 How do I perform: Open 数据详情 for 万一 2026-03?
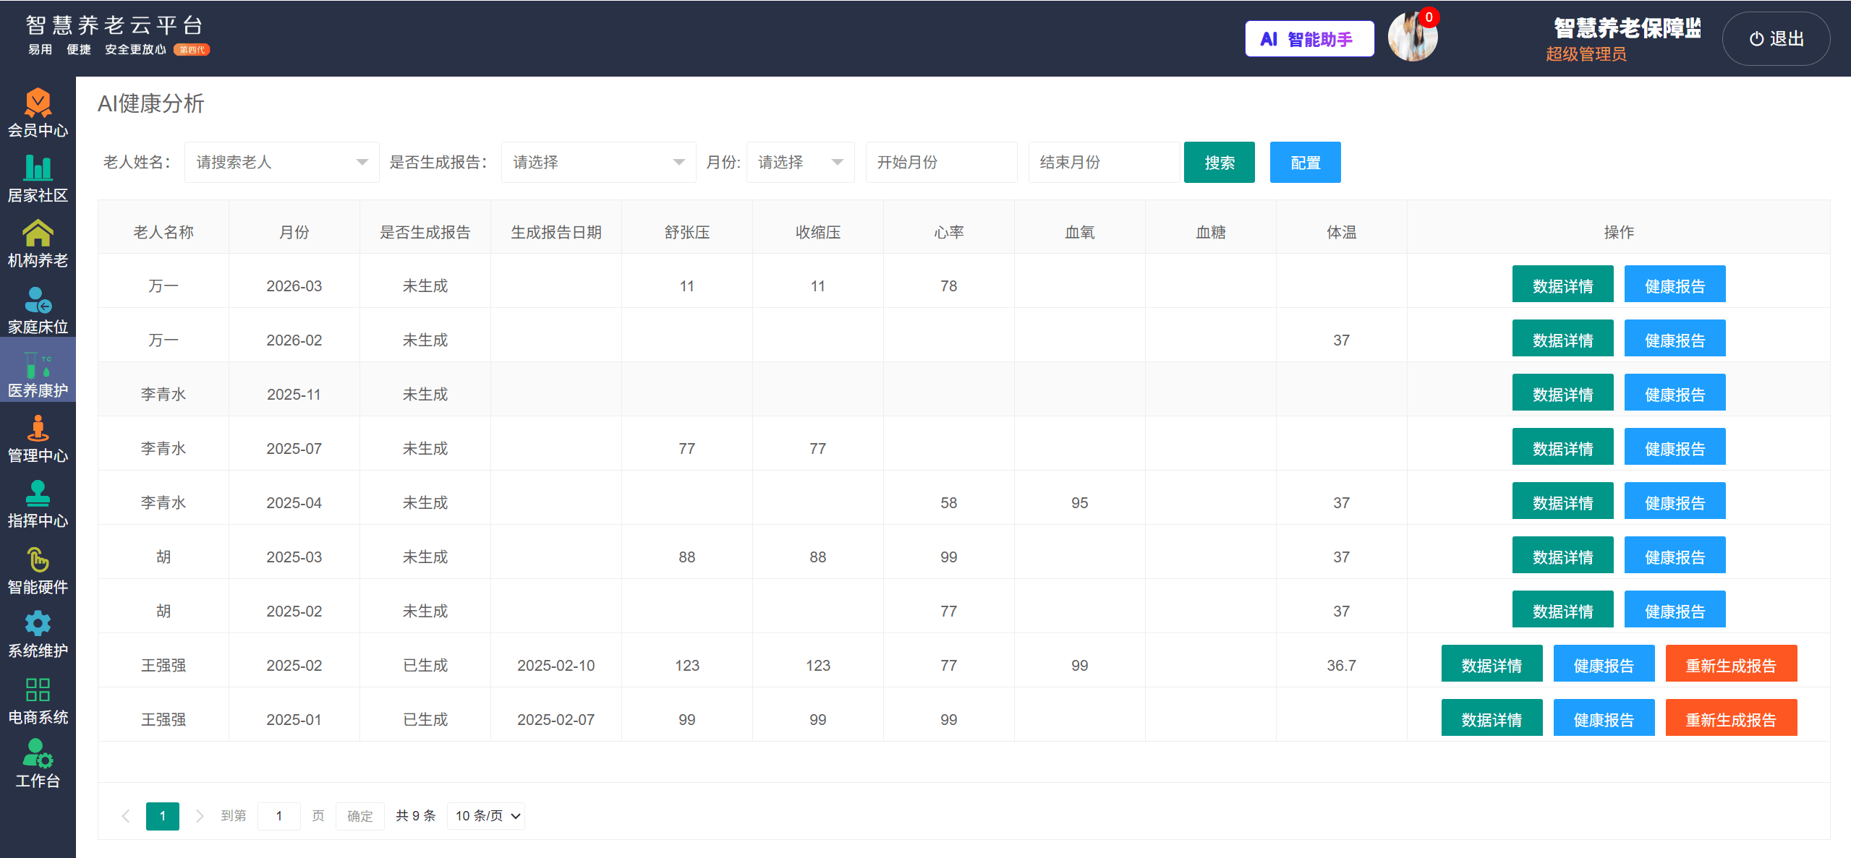[1562, 286]
